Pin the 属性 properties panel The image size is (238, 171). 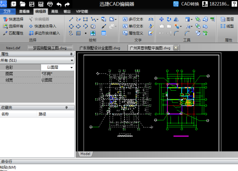[71, 54]
